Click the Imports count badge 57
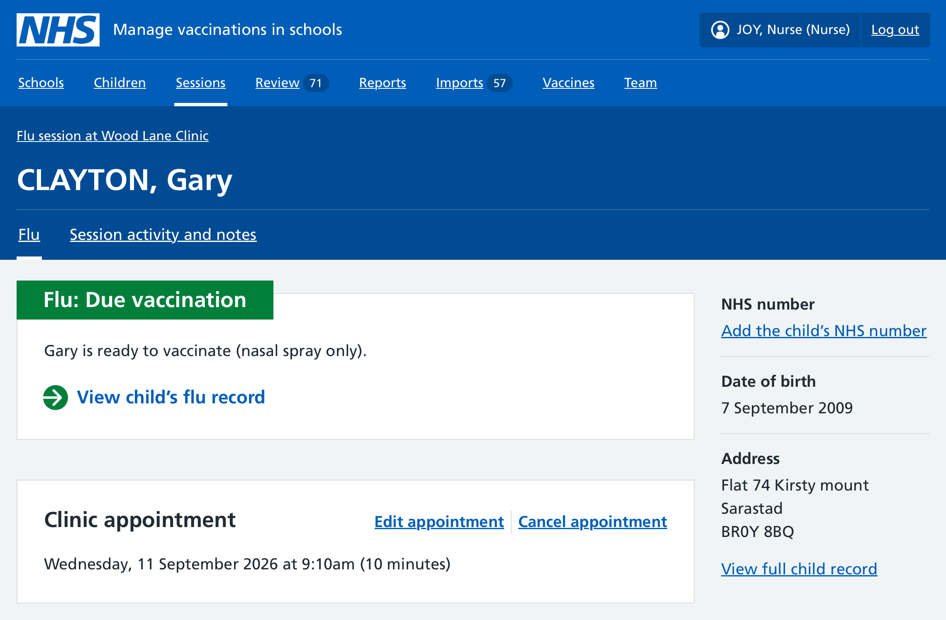 point(500,83)
